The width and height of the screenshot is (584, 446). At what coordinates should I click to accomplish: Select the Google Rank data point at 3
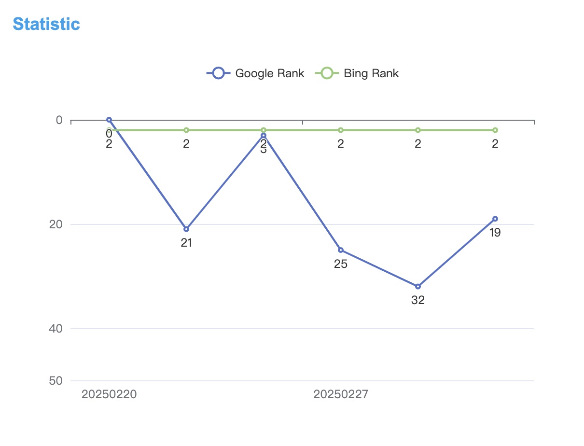point(264,136)
